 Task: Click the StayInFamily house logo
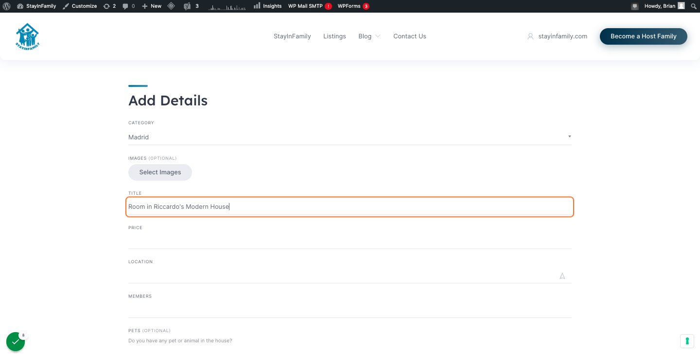27,36
